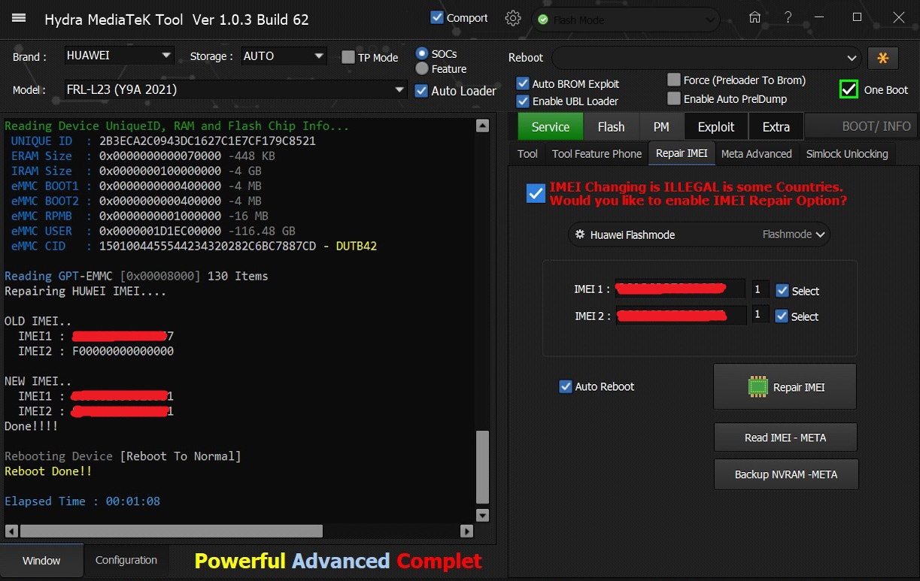This screenshot has height=581, width=920.
Task: Click the green Flash Mode status indicator
Action: click(543, 20)
